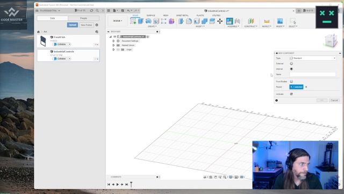The width and height of the screenshot is (344, 194).
Task: Switch to the Utilities tab
Action: (216, 16)
